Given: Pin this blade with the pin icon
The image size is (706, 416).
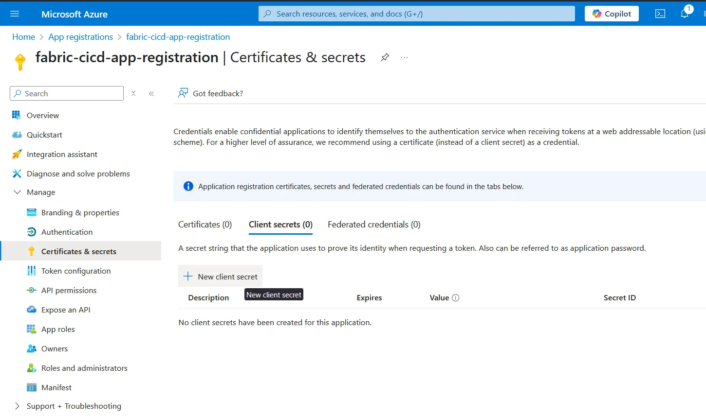Looking at the screenshot, I should tap(385, 57).
